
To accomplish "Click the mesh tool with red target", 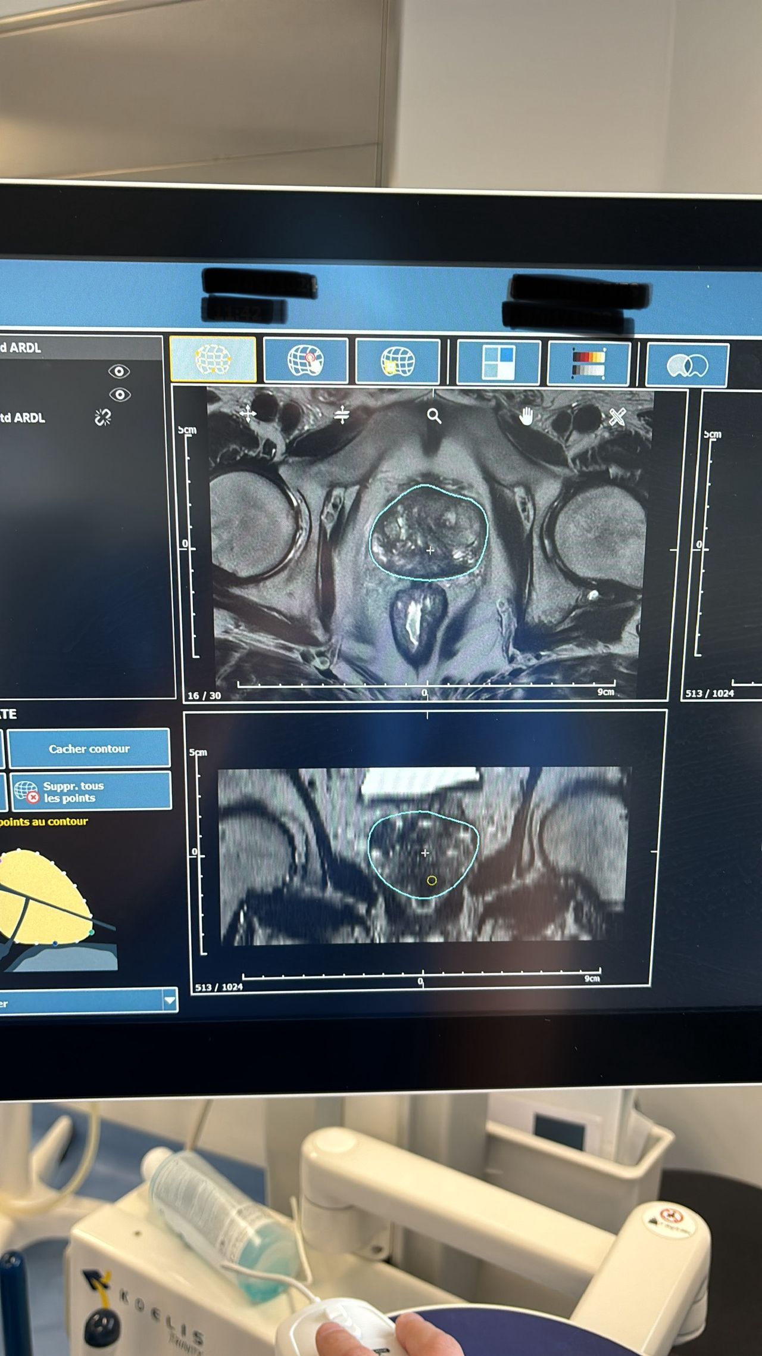I will (305, 360).
